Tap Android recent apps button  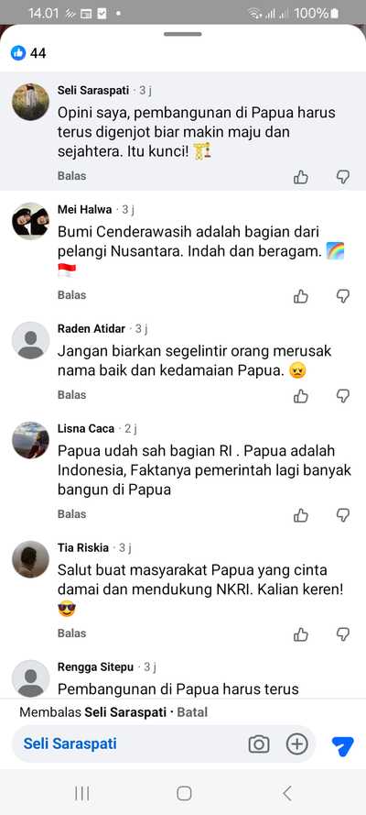[x=82, y=793]
